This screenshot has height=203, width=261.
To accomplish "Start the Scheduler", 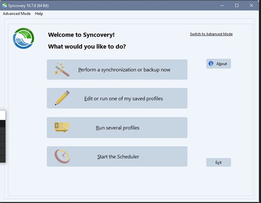I will (x=117, y=157).
